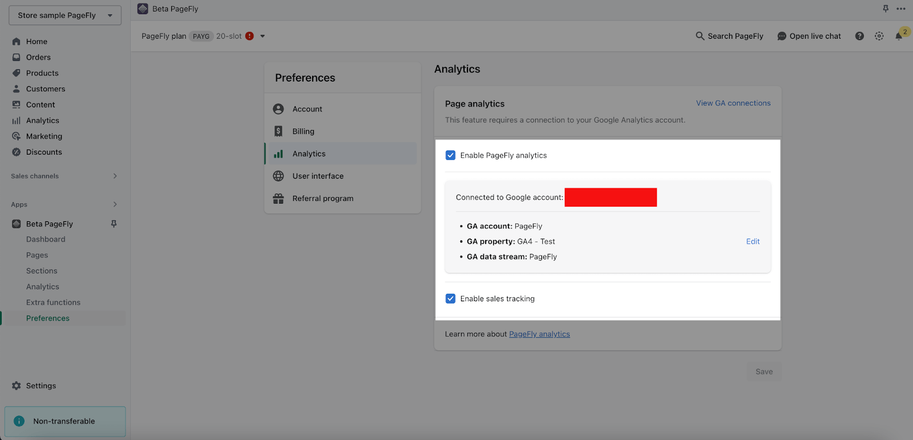The image size is (913, 440).
Task: Open the three-dot more menu in the top bar
Action: (x=901, y=9)
